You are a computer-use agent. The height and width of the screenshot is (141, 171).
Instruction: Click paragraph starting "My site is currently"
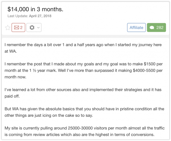(x=84, y=131)
